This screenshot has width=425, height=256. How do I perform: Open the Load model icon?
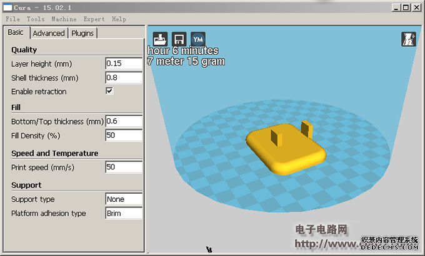pyautogui.click(x=160, y=39)
